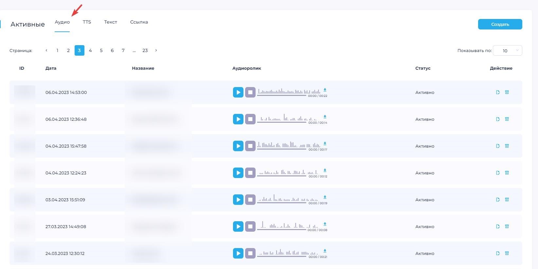Archive the entry dated 06.04.2023 12:36:48
Viewport: 538px width, 269px height.
[507, 119]
